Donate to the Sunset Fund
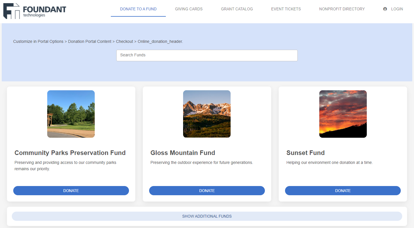The height and width of the screenshot is (228, 414). (x=343, y=191)
